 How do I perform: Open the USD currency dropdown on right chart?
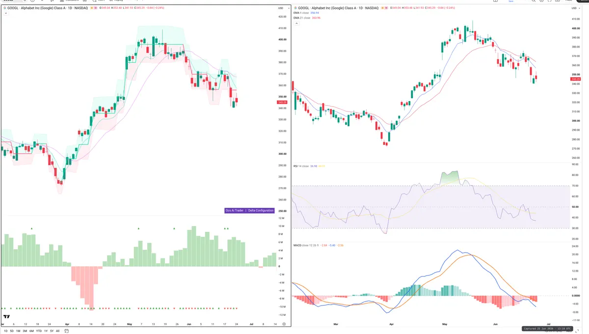575,8
